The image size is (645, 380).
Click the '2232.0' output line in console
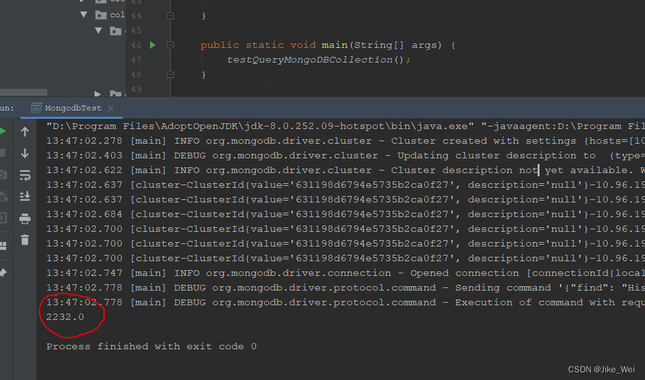pyautogui.click(x=65, y=317)
